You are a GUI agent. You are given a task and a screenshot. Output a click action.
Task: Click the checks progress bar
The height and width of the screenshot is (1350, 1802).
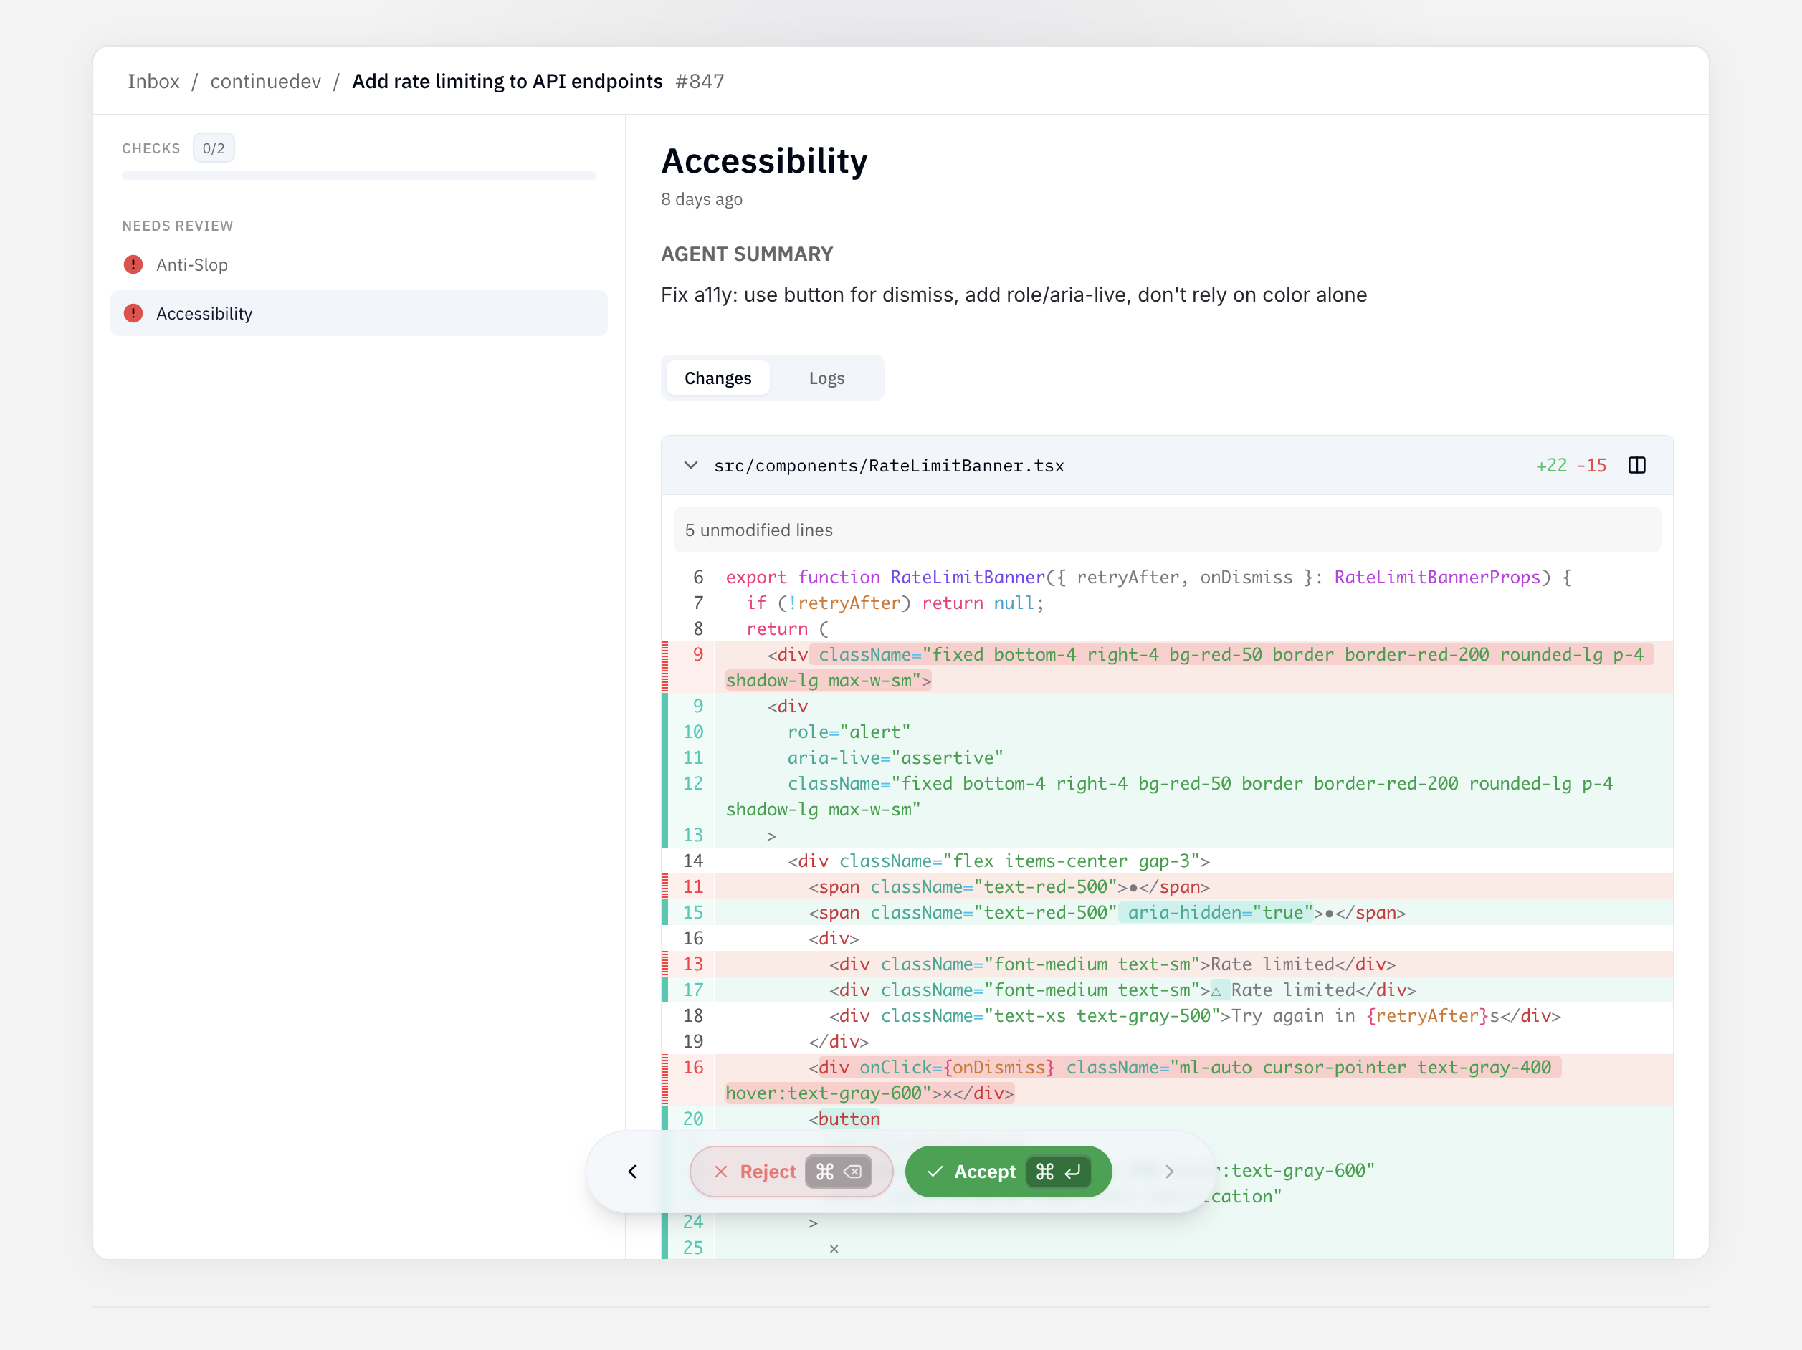coord(358,175)
